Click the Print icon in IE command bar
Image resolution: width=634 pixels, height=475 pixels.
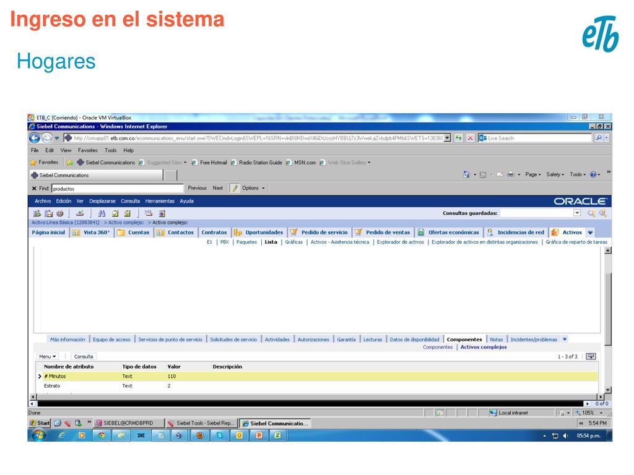(511, 174)
